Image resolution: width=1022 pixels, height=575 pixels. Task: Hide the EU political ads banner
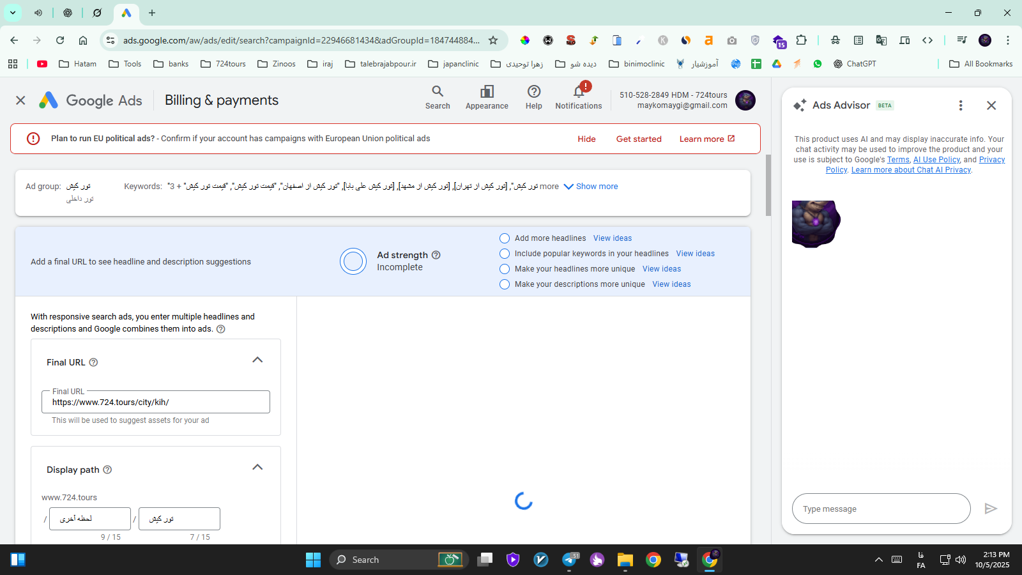point(586,139)
